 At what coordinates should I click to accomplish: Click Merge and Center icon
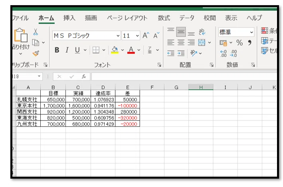[x=202, y=43]
